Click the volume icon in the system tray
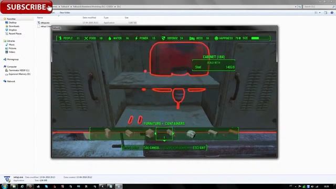 pos(312,187)
